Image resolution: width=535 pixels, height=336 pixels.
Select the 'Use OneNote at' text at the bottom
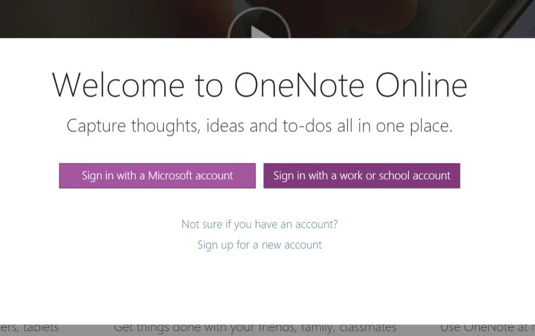click(484, 327)
